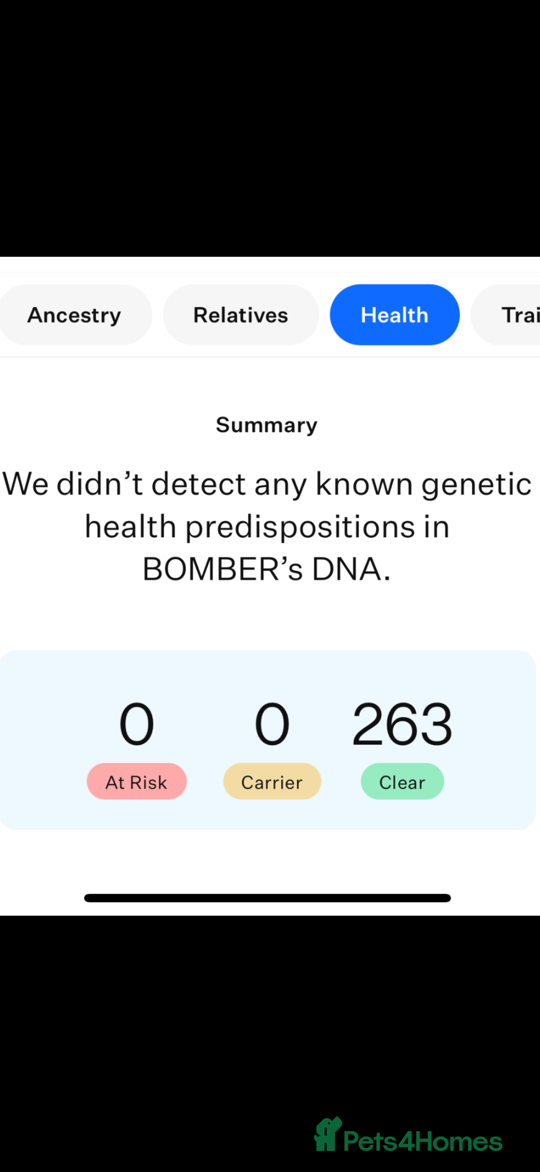Click the Summary heading
Image resolution: width=540 pixels, height=1172 pixels.
pos(266,425)
